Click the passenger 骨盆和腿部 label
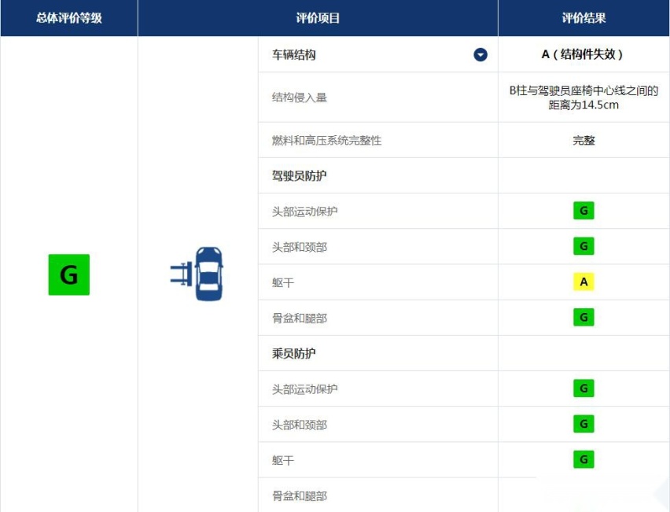The image size is (670, 512). [x=299, y=495]
